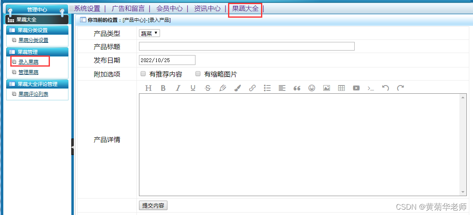Click the 管理中心 sidebar banner
The image size is (473, 215).
point(37,10)
